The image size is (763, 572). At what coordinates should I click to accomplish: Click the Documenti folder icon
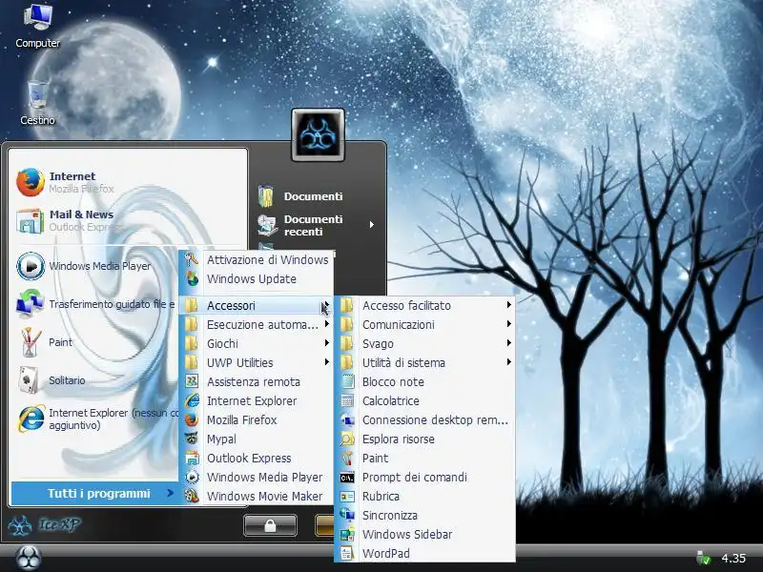pyautogui.click(x=266, y=196)
